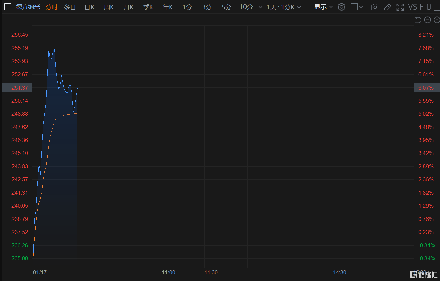Image resolution: width=440 pixels, height=281 pixels.
Task: Click the 5.02% percentage axis label
Action: pyautogui.click(x=426, y=114)
